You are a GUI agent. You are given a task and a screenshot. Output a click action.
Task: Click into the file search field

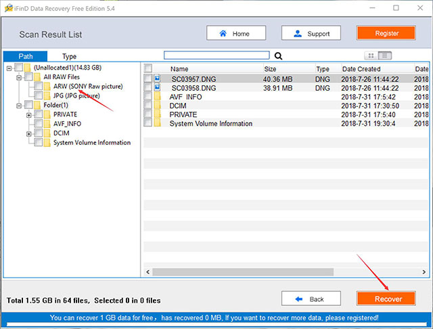click(216, 56)
